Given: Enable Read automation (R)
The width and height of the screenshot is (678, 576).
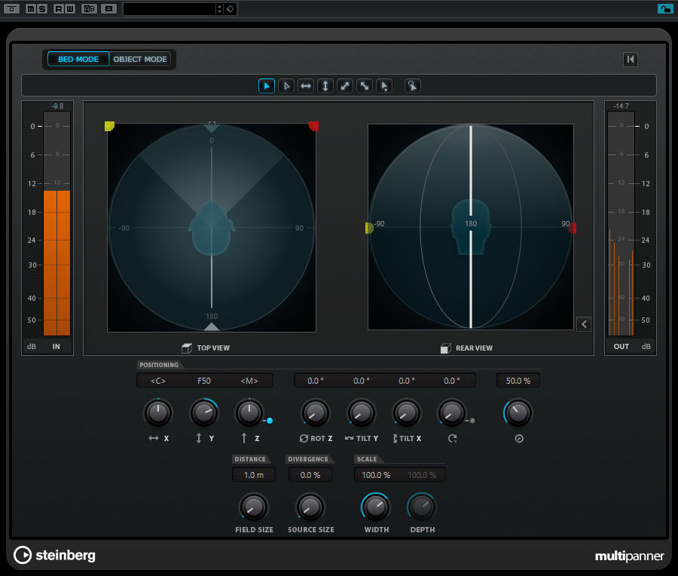Looking at the screenshot, I should 58,8.
